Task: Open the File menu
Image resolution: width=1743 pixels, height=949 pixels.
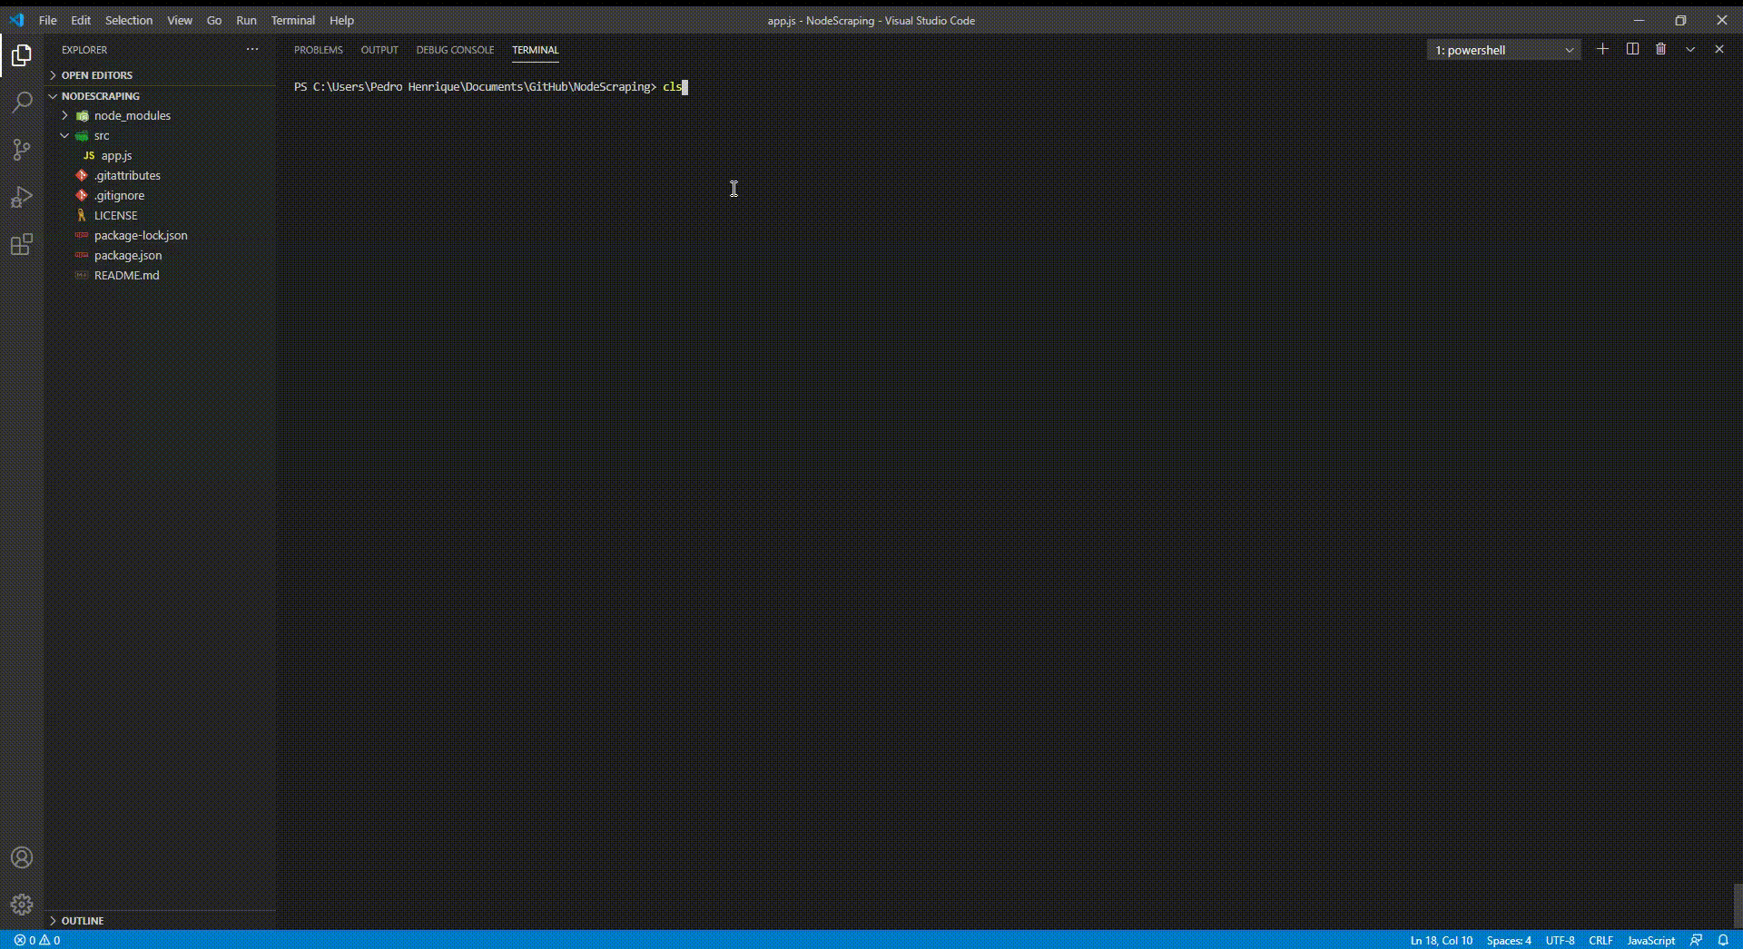Action: [x=47, y=20]
